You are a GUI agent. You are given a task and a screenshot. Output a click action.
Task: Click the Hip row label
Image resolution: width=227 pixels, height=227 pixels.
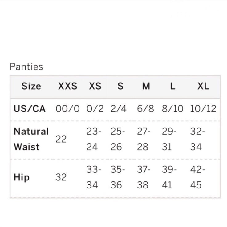click(22, 177)
